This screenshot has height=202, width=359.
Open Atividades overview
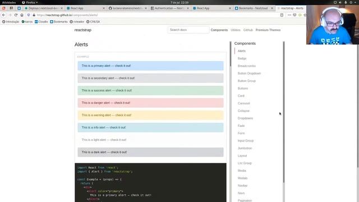coord(9,2)
